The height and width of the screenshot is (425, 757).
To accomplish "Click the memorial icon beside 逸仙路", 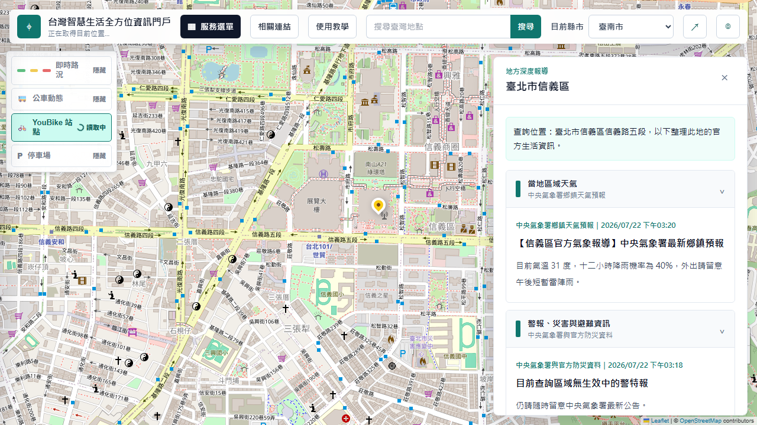I will tap(306, 70).
